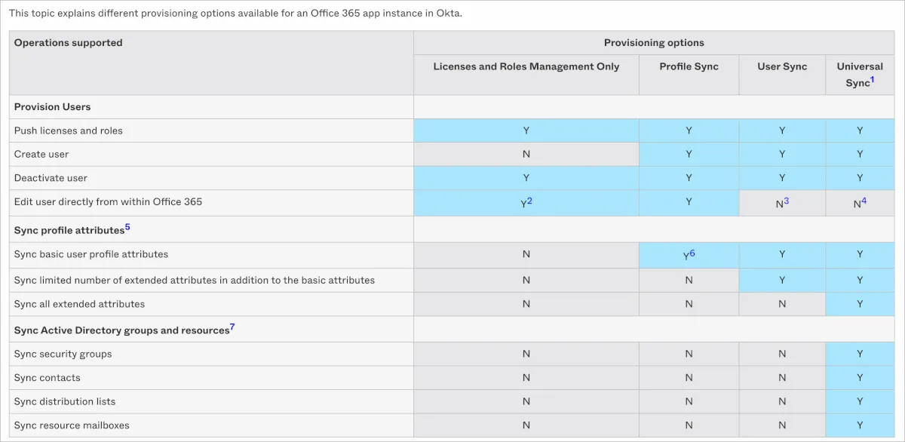Viewport: 905px width, 442px height.
Task: Click the Provisioning options header cell
Action: point(653,43)
